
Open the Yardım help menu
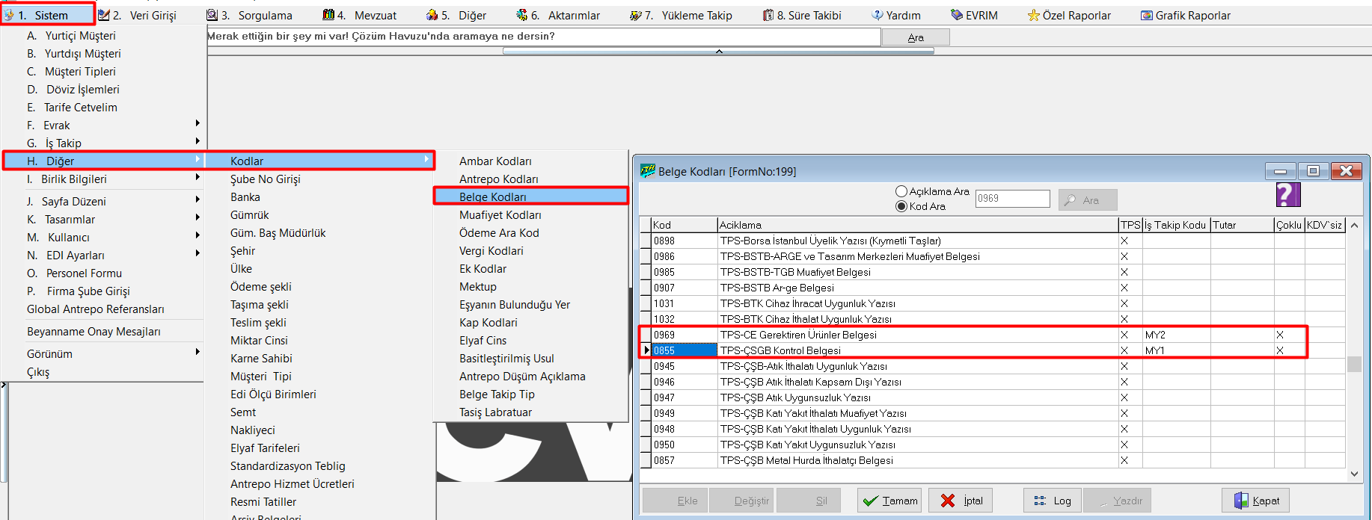coord(895,15)
